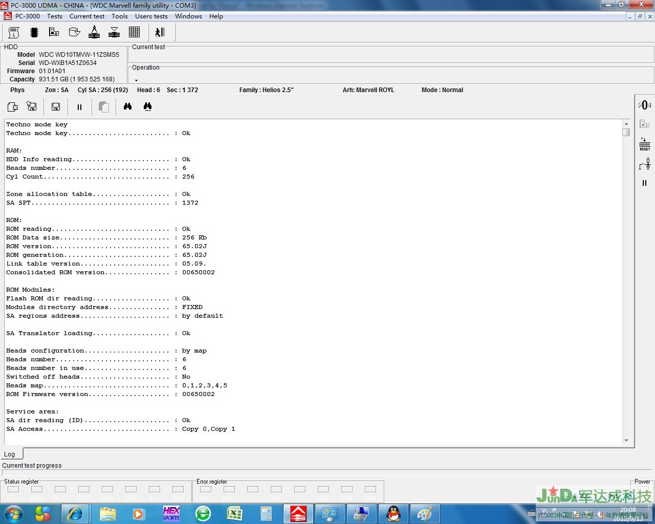
Task: Select the Log tab
Action: tap(11, 454)
